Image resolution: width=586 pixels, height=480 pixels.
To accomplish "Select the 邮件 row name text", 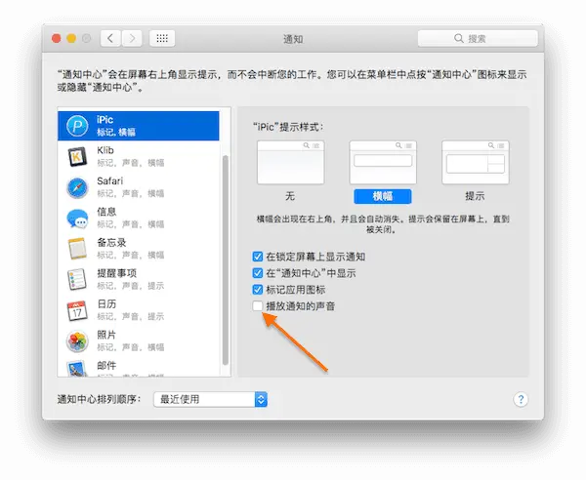I will tap(106, 366).
